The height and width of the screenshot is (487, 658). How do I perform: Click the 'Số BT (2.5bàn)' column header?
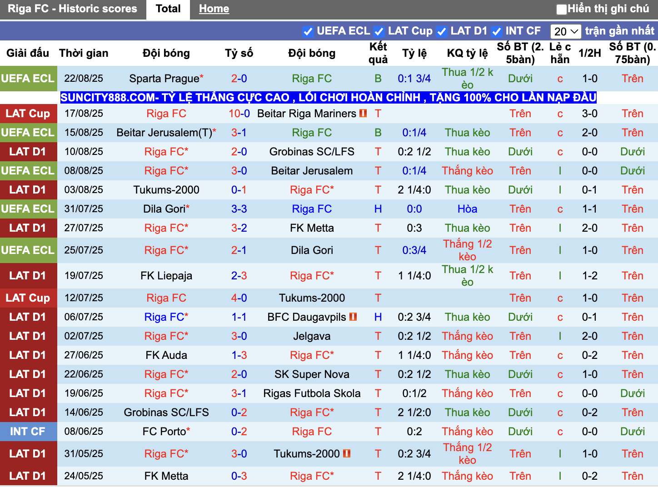click(x=520, y=53)
